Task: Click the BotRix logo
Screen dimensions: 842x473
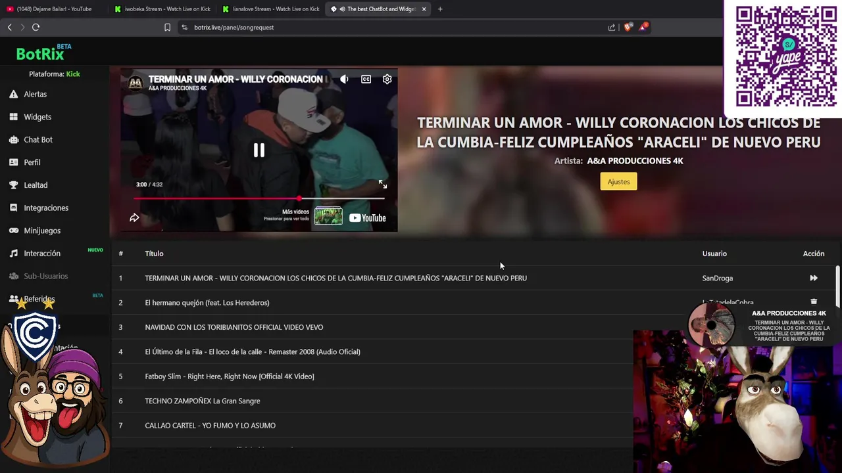Action: pos(40,54)
